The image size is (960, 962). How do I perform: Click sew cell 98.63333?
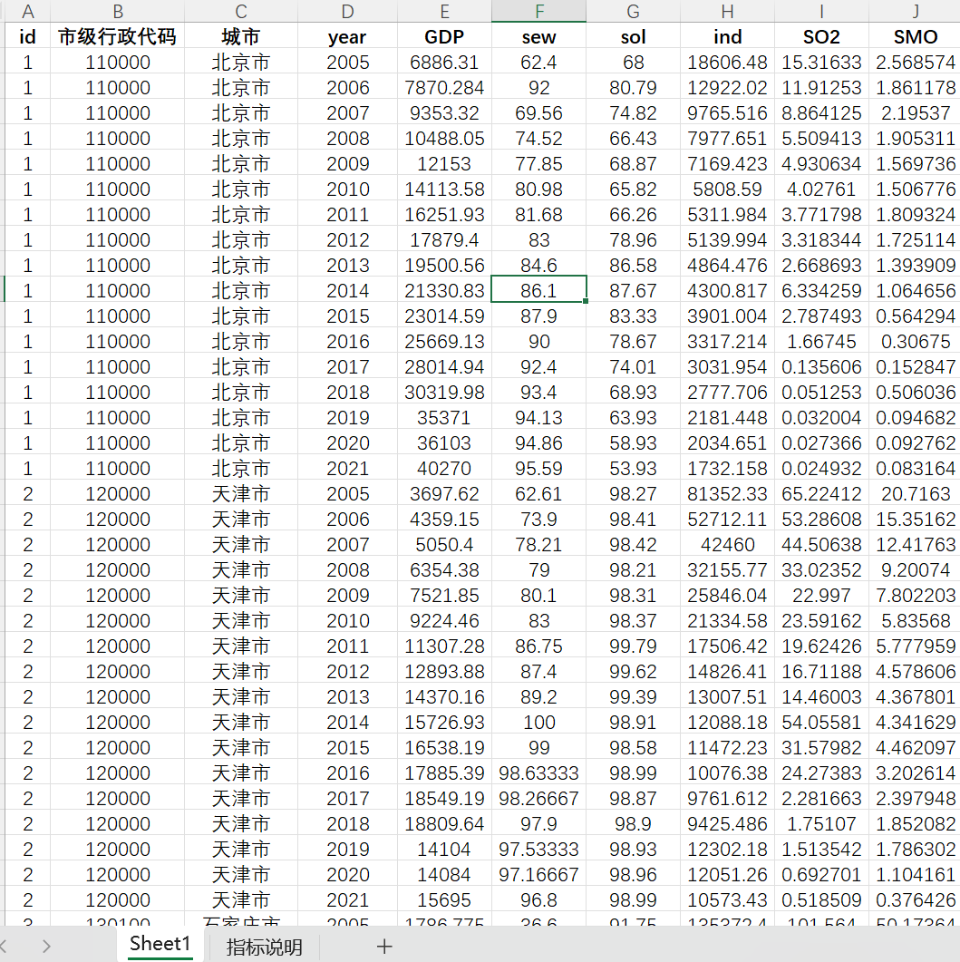click(539, 773)
